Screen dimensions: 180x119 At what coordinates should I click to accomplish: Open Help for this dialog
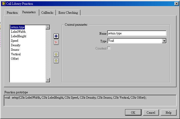coord(169,112)
